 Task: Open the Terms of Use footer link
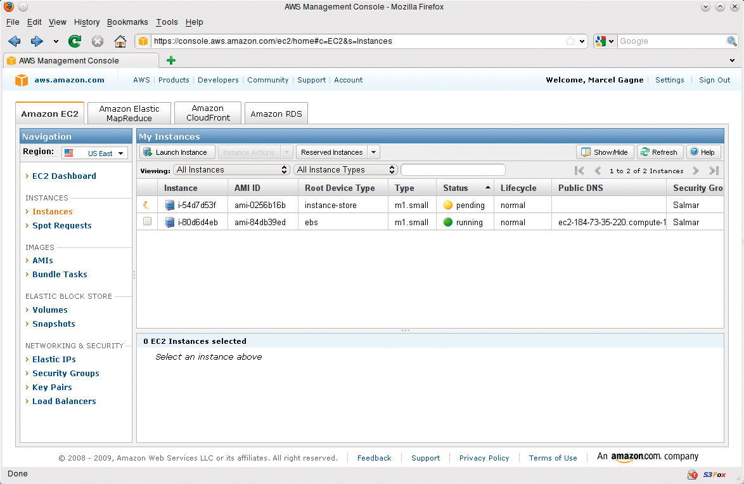click(553, 458)
